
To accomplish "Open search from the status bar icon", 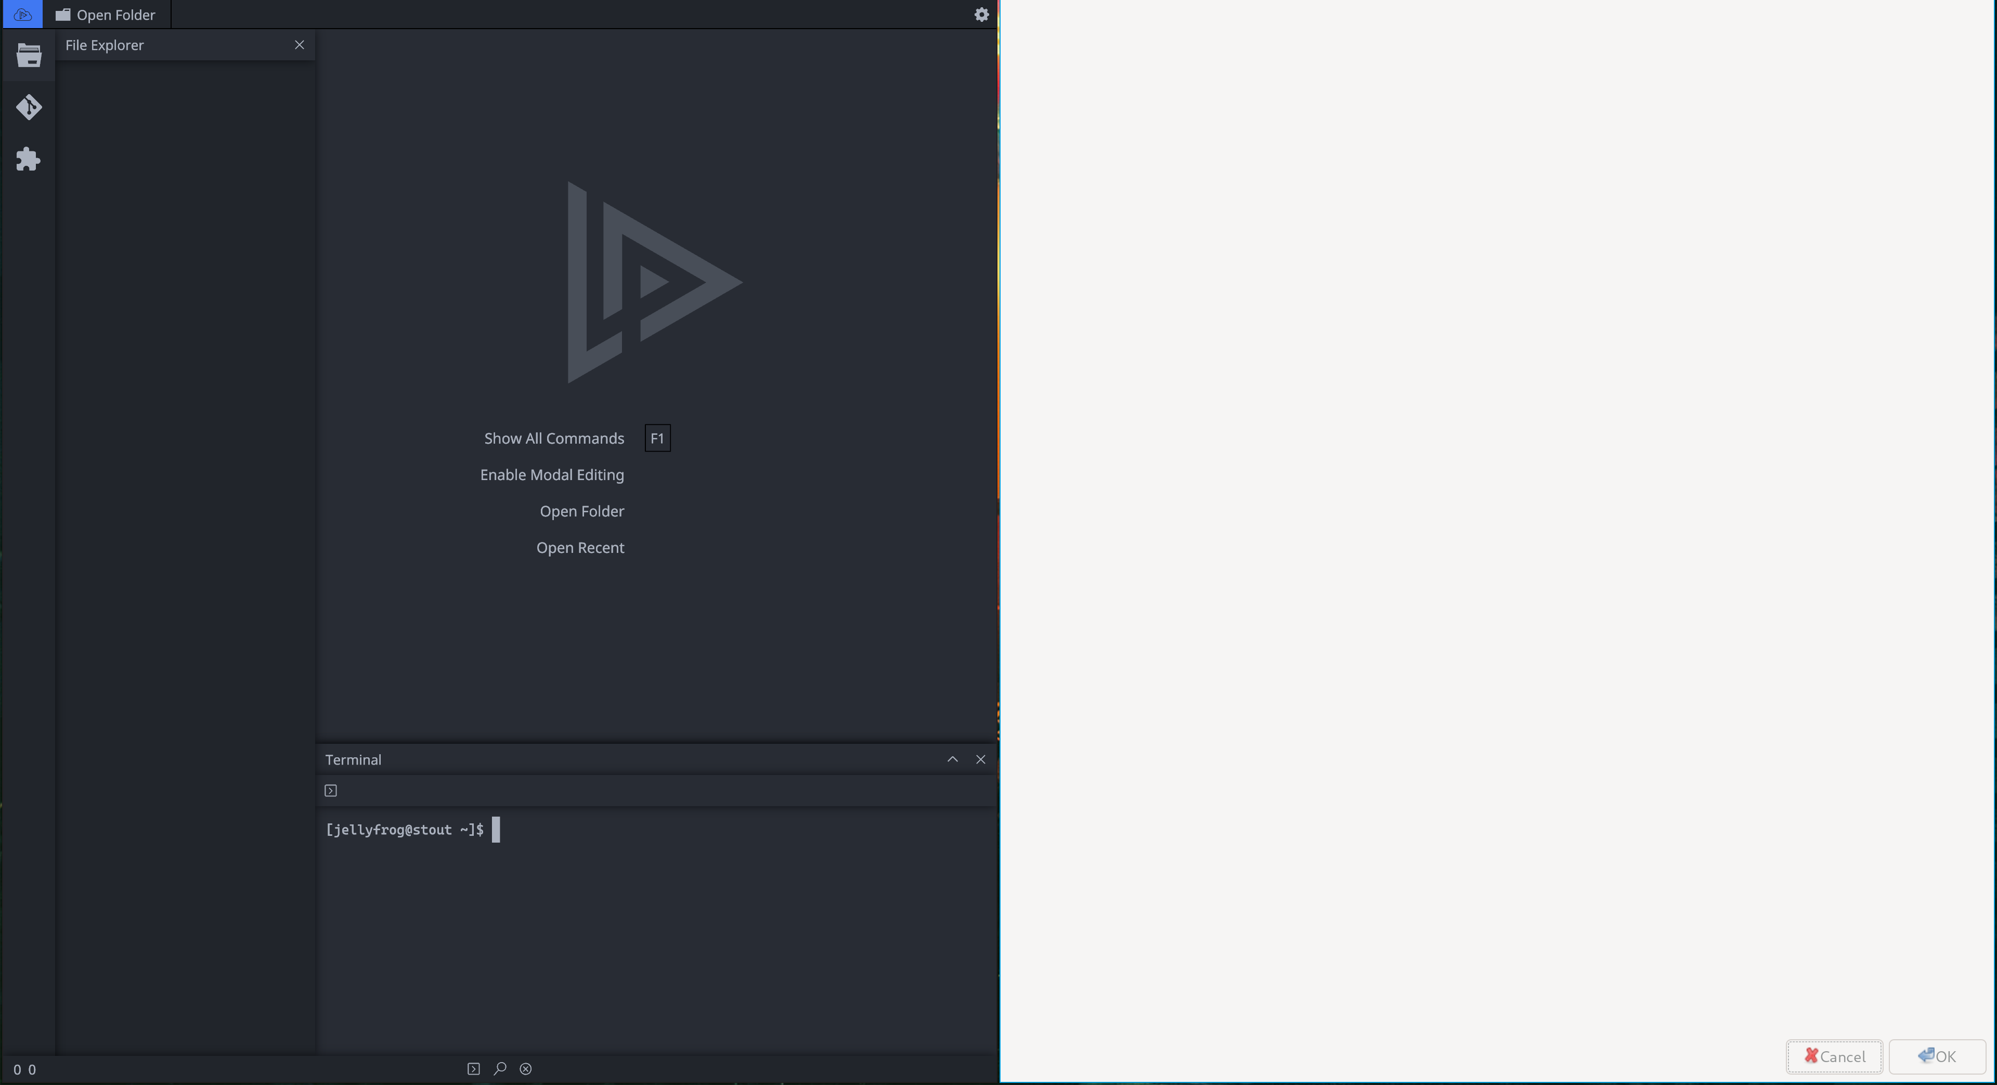I will (x=500, y=1068).
